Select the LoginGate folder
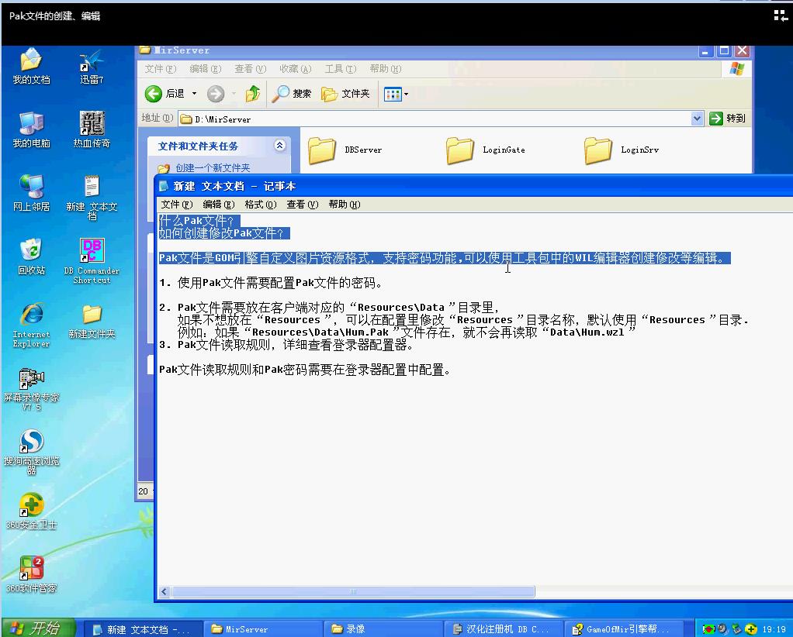Screen dimensions: 793x637 486,150
